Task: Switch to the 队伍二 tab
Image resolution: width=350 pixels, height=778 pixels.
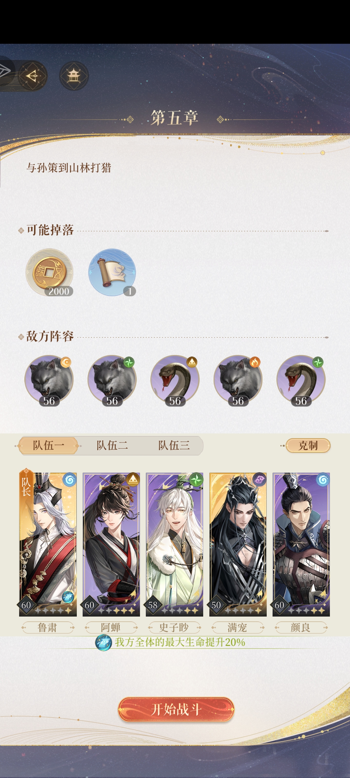Action: tap(112, 445)
